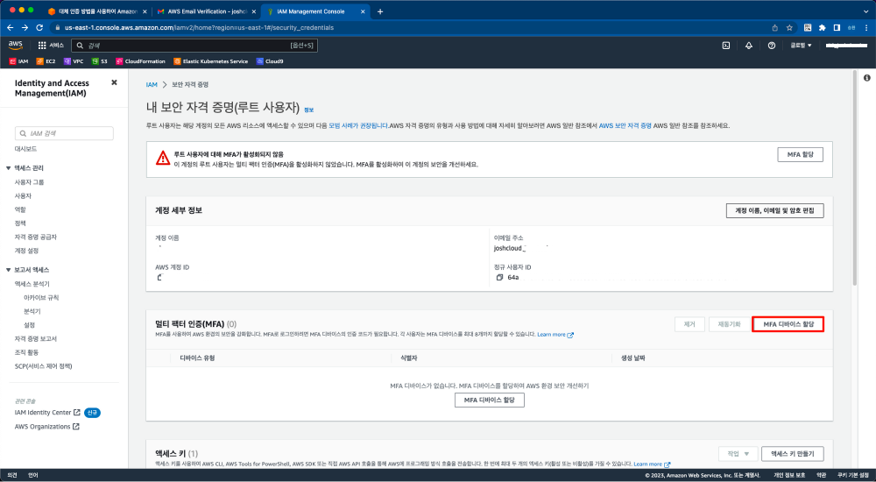Viewport: 876px width, 482px height.
Task: Click the IAM breadcrumb link
Action: click(x=152, y=84)
